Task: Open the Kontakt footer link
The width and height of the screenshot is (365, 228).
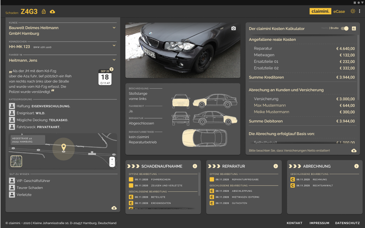Action: (294, 223)
